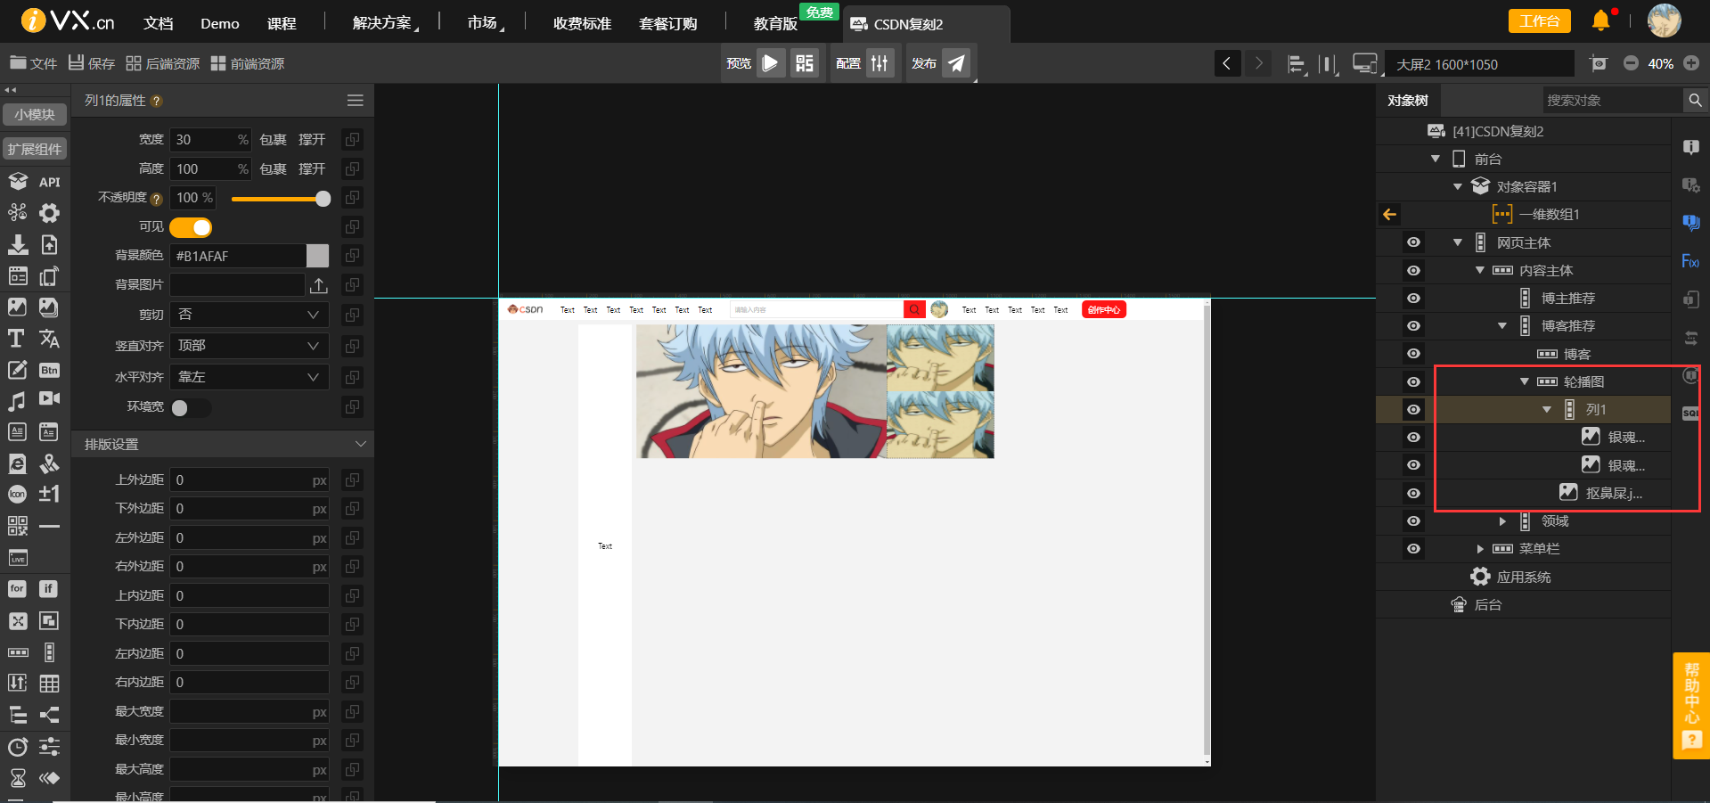This screenshot has width=1710, height=803.
Task: Expand the 领域 tree node
Action: [1502, 521]
